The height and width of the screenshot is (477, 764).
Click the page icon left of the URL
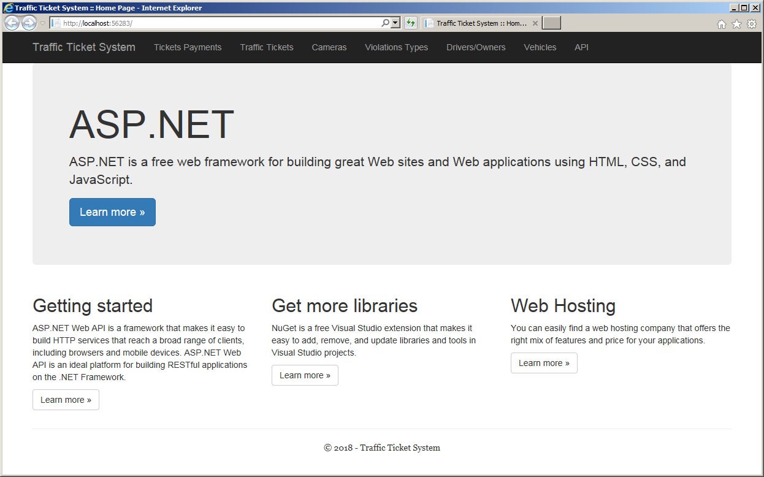tap(56, 23)
